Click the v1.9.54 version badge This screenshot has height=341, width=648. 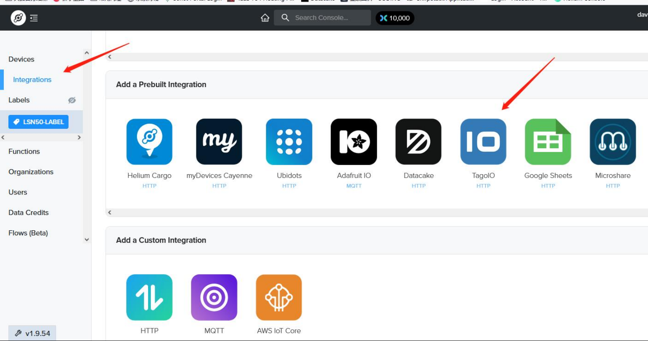[x=32, y=333]
